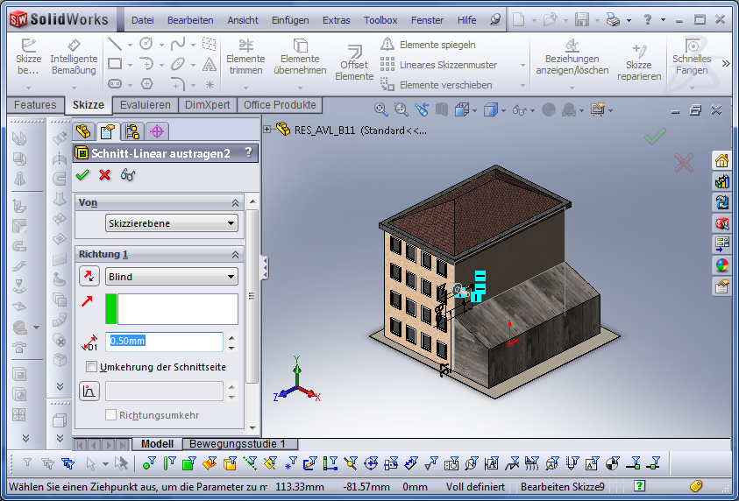Click the reverse direction icon beside Blind
This screenshot has height=501, width=739.
coord(89,277)
